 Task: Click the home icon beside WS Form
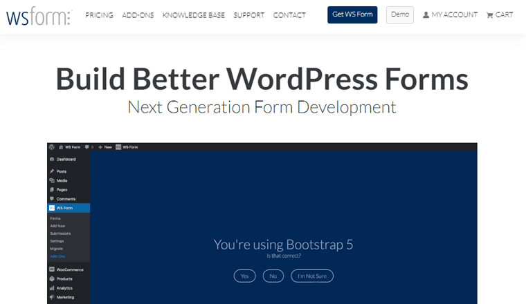61,147
